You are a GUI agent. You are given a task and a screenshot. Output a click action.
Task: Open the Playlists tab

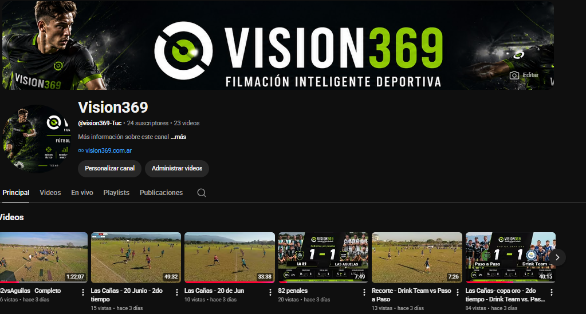(x=116, y=193)
